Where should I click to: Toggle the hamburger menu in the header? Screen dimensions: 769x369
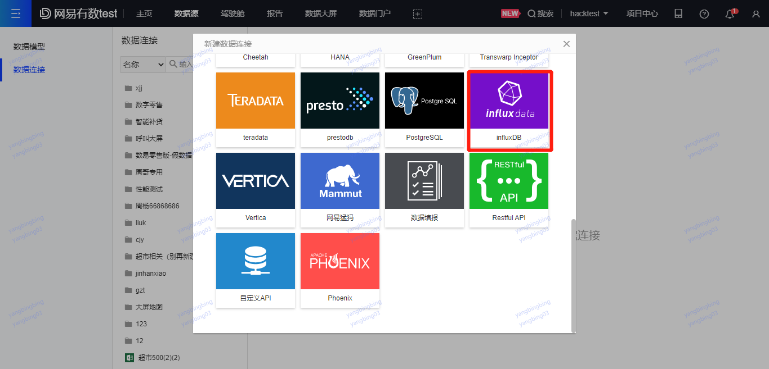(x=15, y=13)
